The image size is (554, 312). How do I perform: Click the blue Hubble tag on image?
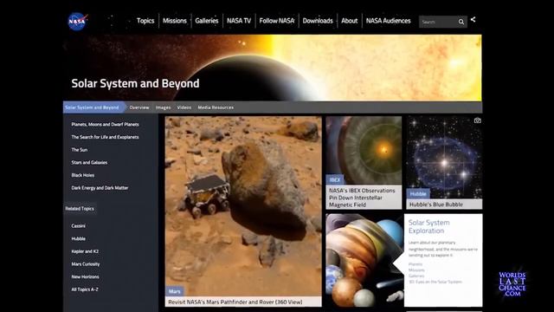click(x=418, y=194)
